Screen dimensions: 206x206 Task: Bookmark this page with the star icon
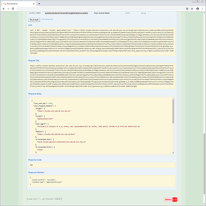point(192,8)
